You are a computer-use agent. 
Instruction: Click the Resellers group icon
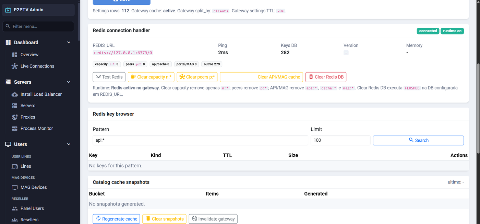(14, 220)
